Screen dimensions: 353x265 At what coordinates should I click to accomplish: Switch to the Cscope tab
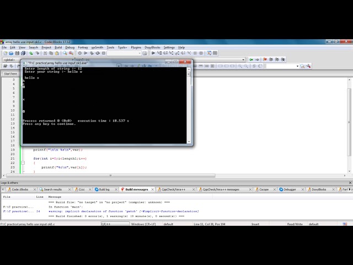click(x=264, y=189)
